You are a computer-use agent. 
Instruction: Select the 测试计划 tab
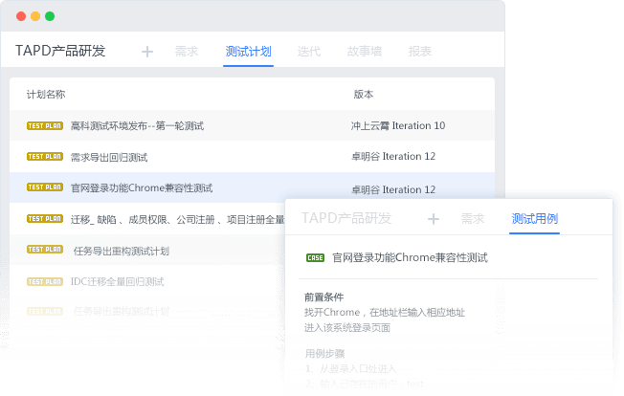[248, 52]
